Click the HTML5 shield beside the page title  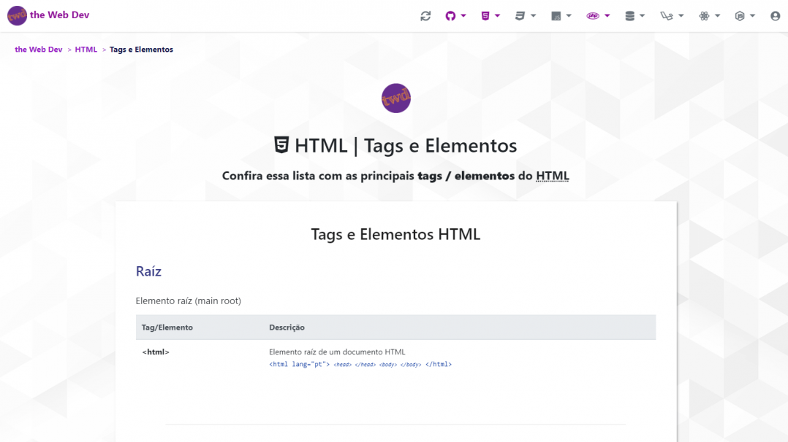coord(281,145)
